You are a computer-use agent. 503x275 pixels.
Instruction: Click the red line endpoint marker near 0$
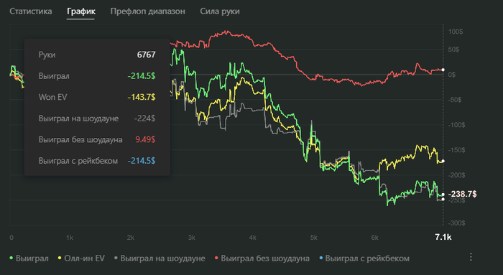tap(443, 70)
